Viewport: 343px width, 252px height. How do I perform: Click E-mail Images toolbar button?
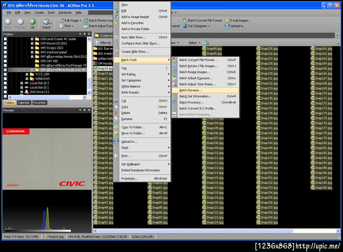click(238, 21)
